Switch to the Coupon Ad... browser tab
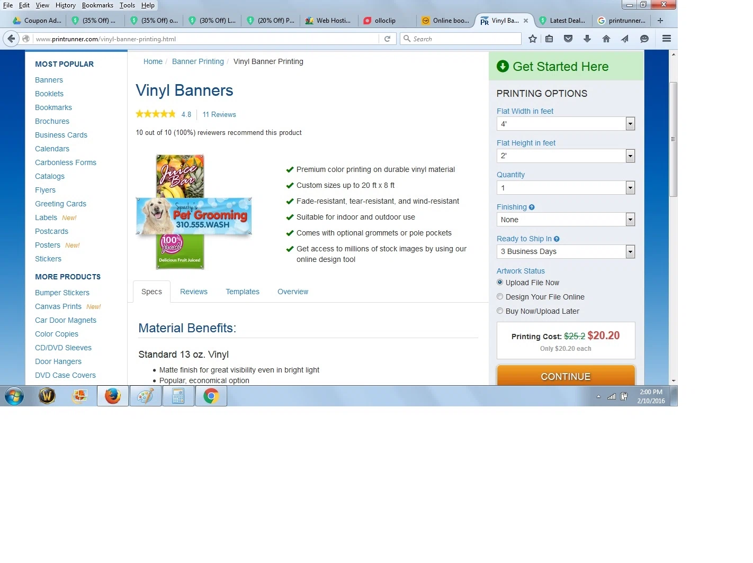The width and height of the screenshot is (753, 563). point(38,21)
